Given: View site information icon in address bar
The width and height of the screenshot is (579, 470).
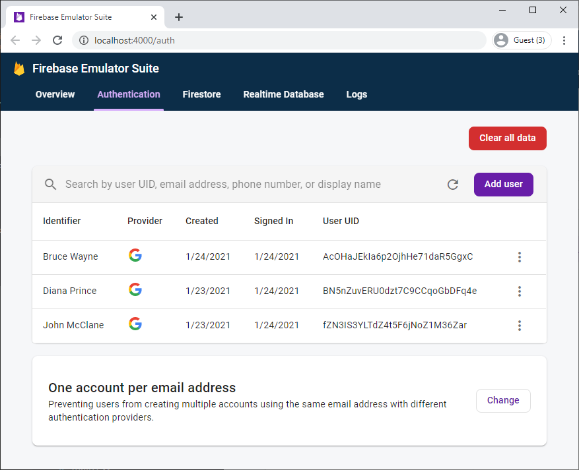Looking at the screenshot, I should pyautogui.click(x=84, y=40).
